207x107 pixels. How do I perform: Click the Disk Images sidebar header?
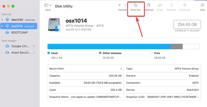point(9,41)
